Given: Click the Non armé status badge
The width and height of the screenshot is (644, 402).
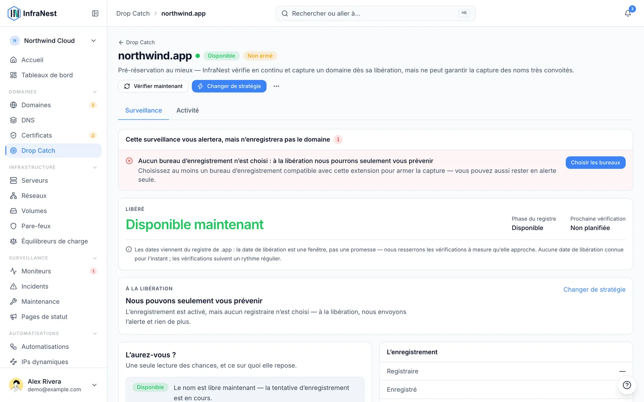Looking at the screenshot, I should 260,56.
